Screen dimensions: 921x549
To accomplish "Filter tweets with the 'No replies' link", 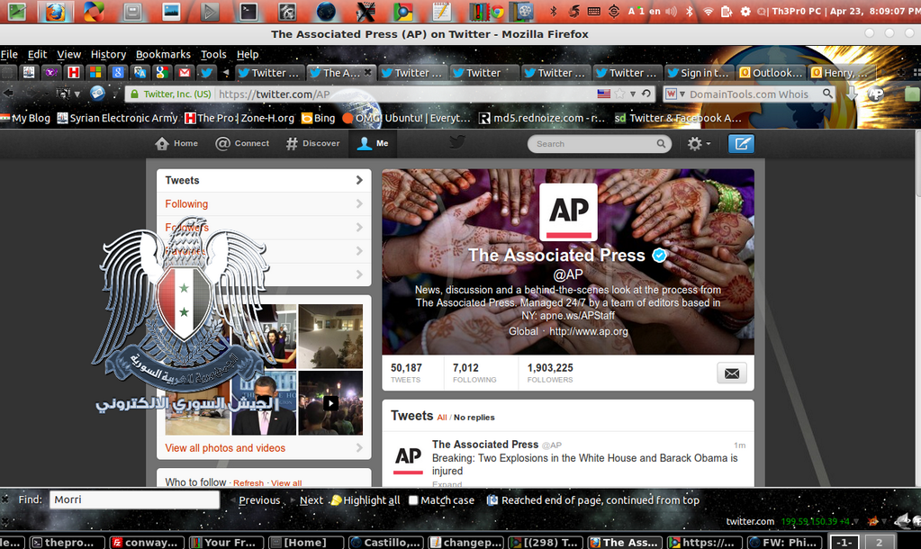I will [474, 418].
